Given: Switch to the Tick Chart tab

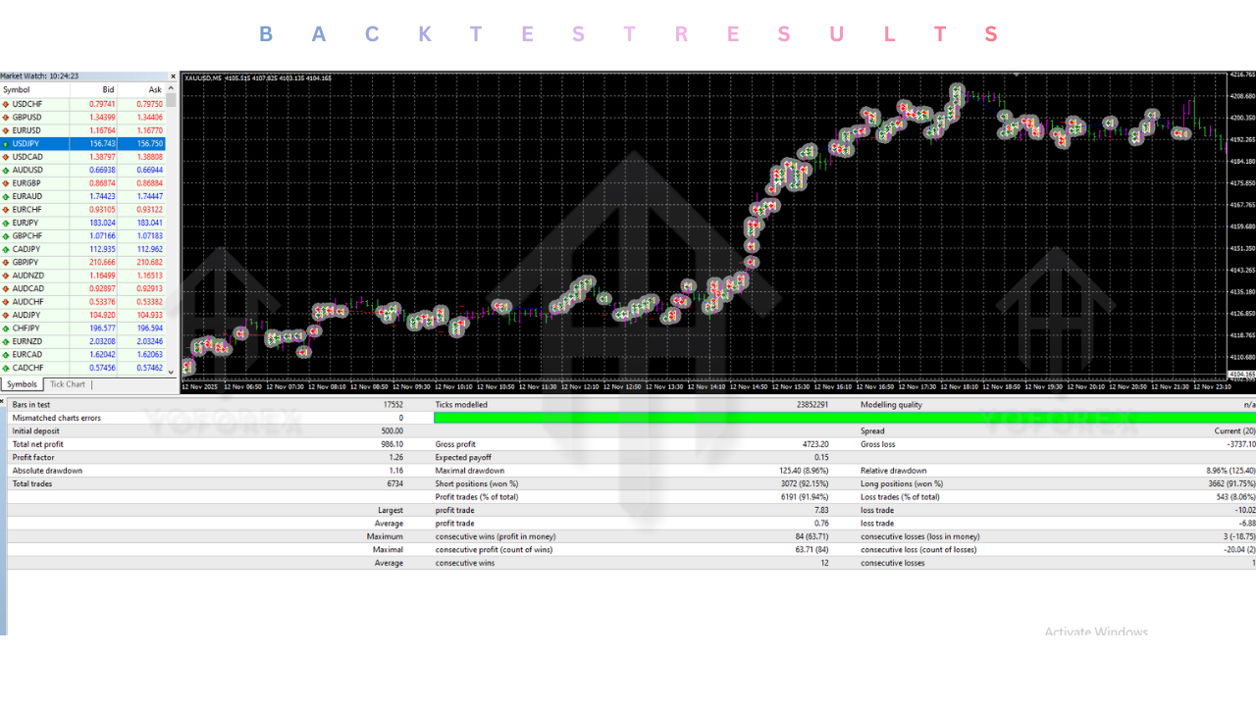Looking at the screenshot, I should (68, 384).
